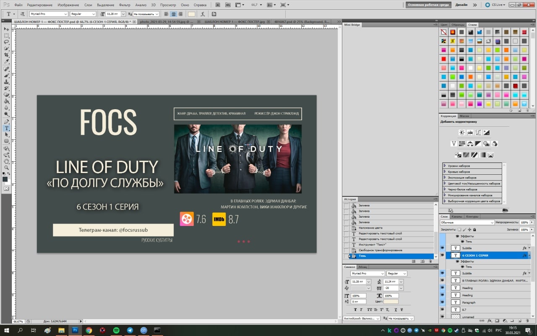Switch to the Абзац tab
The height and width of the screenshot is (336, 537).
point(362,267)
